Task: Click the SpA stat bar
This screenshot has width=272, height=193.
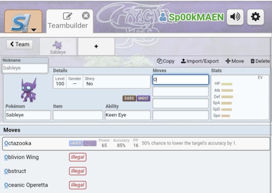Action: pyautogui.click(x=227, y=103)
